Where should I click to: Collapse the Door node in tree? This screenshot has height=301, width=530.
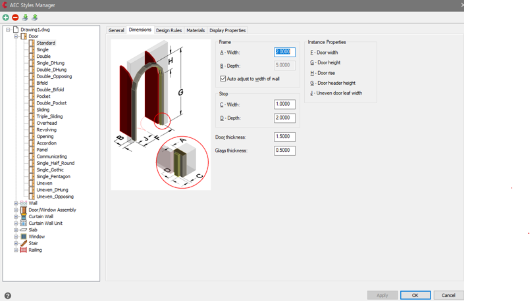pos(16,36)
